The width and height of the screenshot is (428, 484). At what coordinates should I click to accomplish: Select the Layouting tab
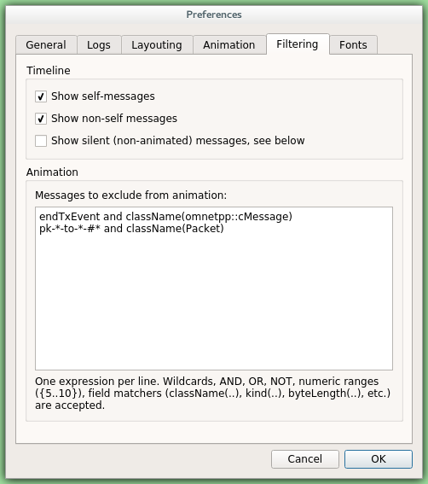tap(157, 44)
